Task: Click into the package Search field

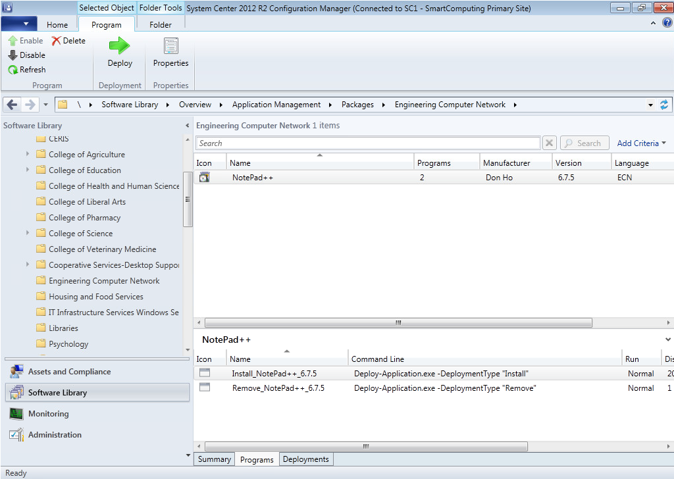Action: point(368,143)
